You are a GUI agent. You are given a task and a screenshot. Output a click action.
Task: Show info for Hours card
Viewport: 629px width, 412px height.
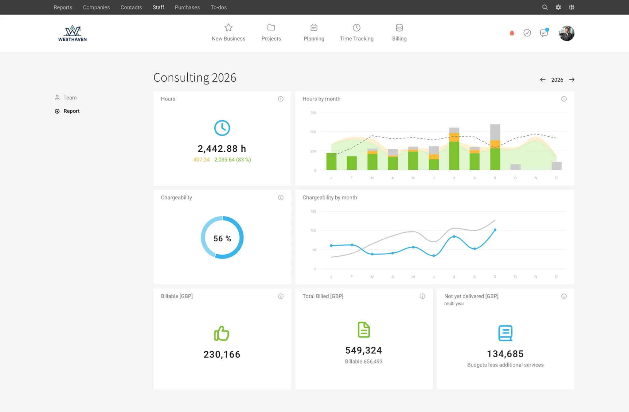pos(280,99)
